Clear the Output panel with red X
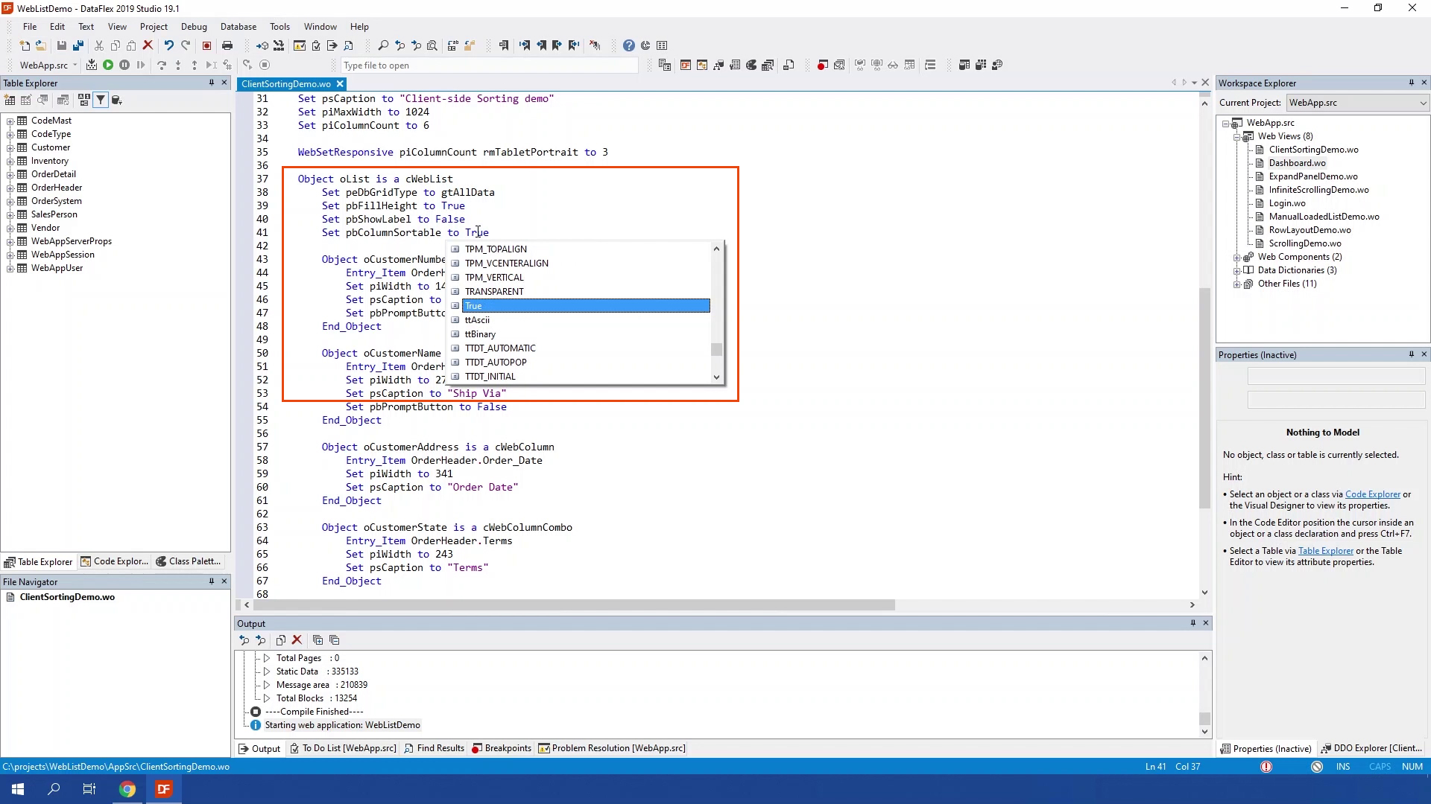 pos(297,640)
